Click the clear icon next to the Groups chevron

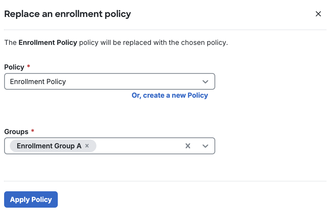click(x=188, y=146)
